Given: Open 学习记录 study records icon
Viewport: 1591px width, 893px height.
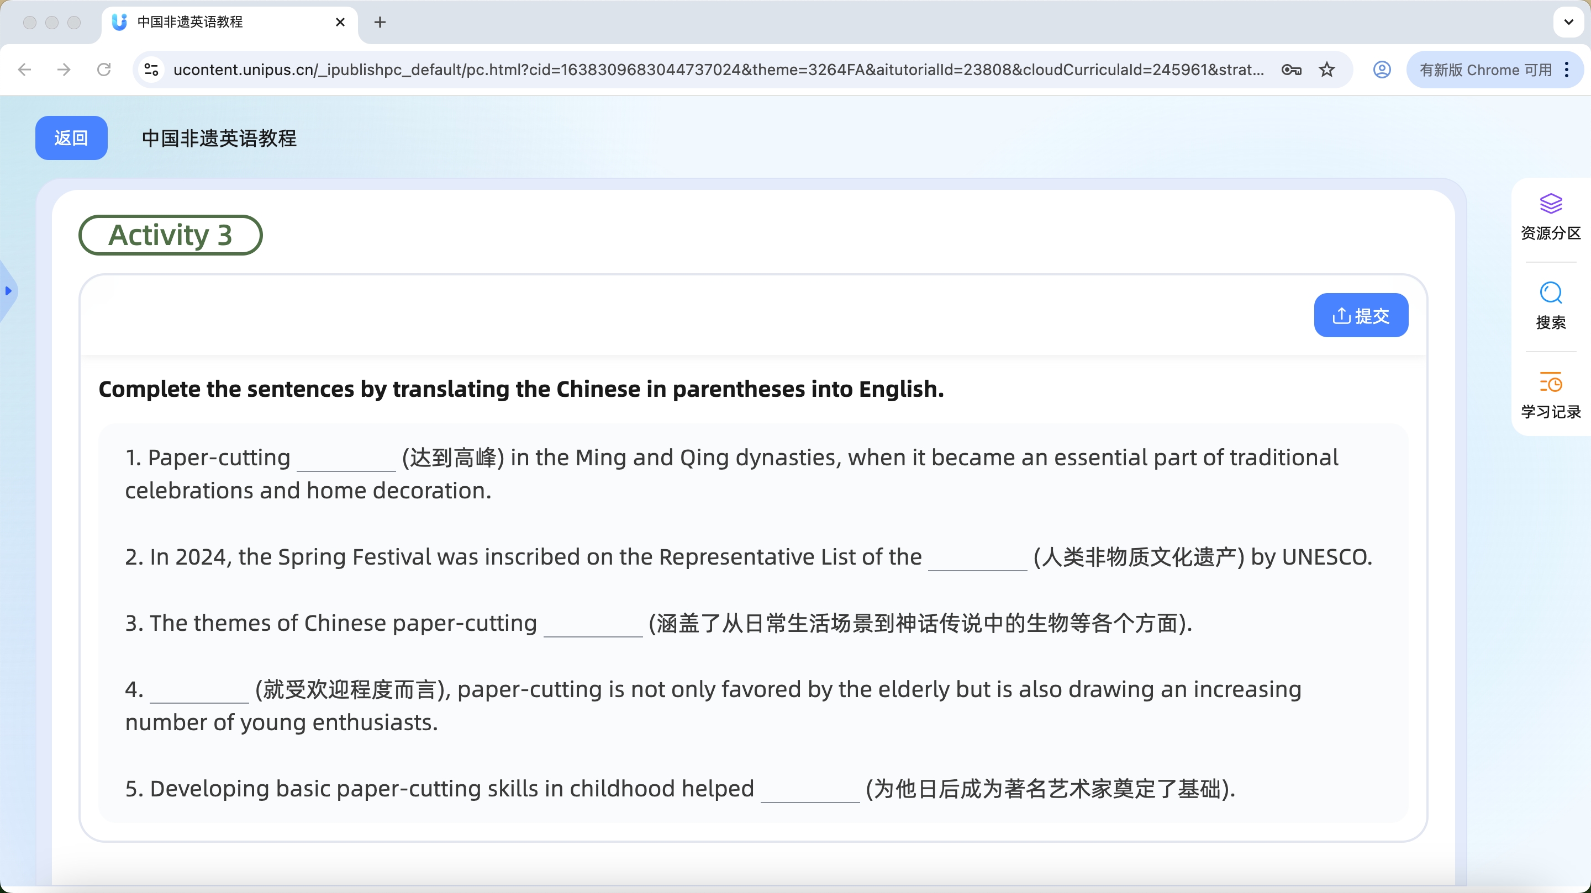Looking at the screenshot, I should 1550,383.
